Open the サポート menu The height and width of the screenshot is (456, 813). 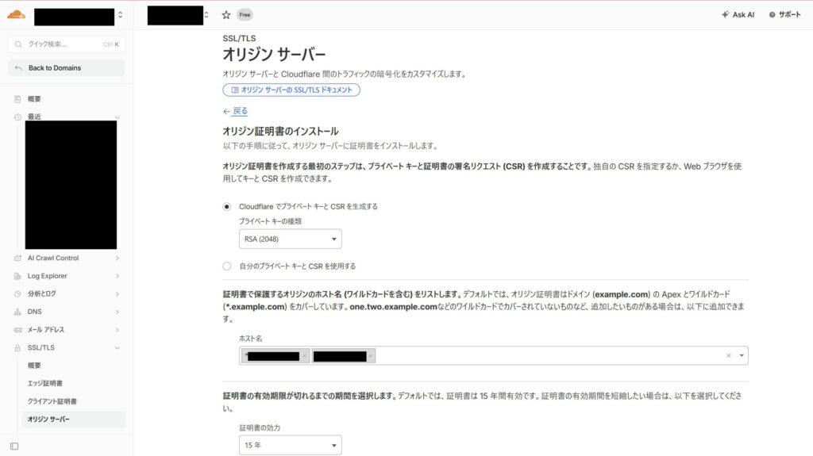[784, 14]
